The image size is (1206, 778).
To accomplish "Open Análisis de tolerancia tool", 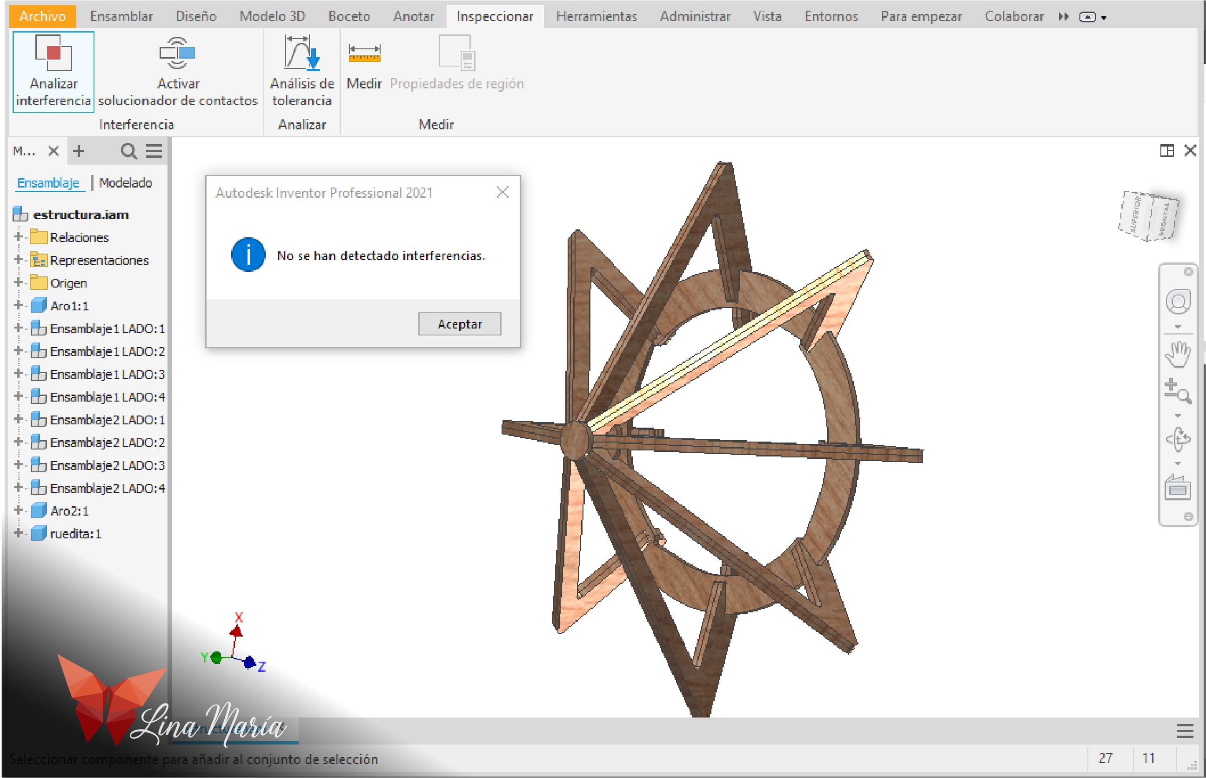I will 302,71.
